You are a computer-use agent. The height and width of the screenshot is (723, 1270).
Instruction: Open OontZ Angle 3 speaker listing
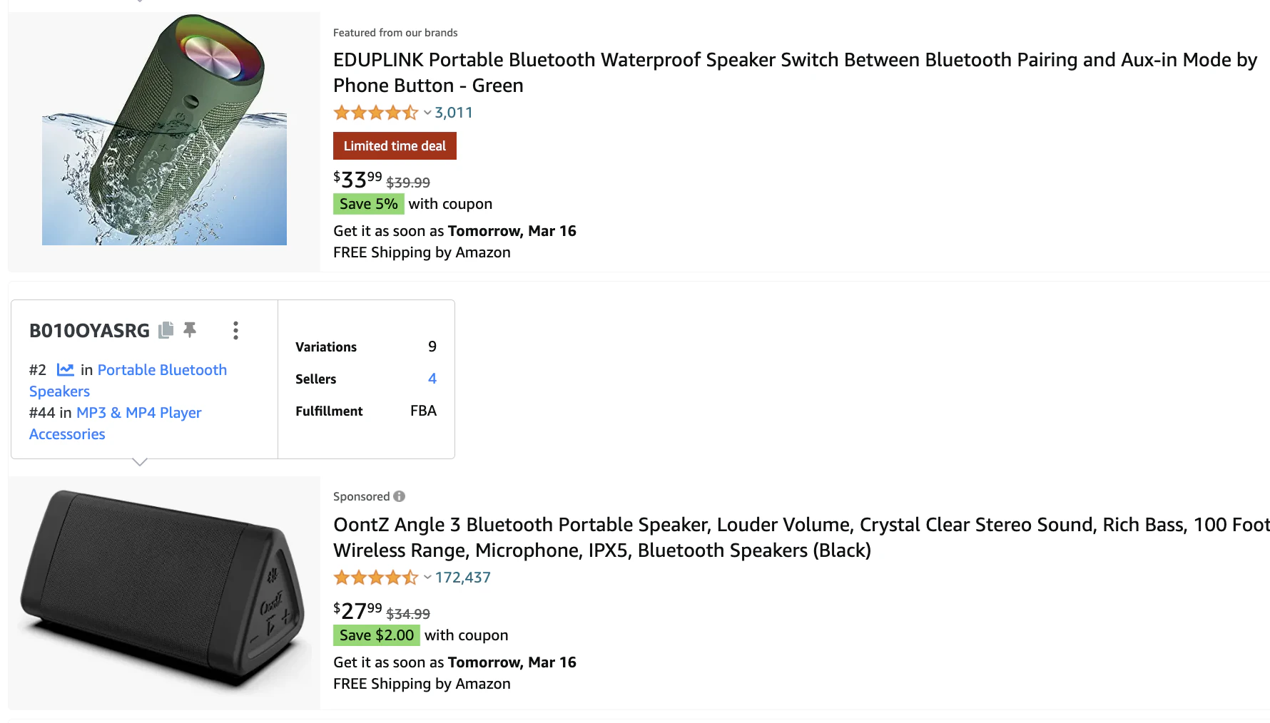pos(801,538)
